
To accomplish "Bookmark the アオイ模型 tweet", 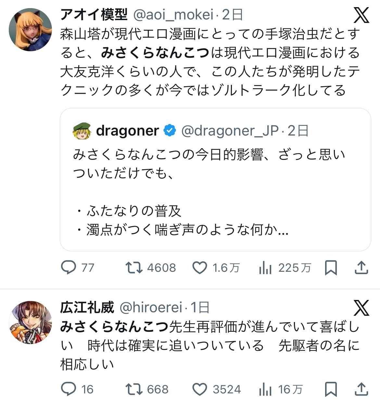I will coord(331,268).
